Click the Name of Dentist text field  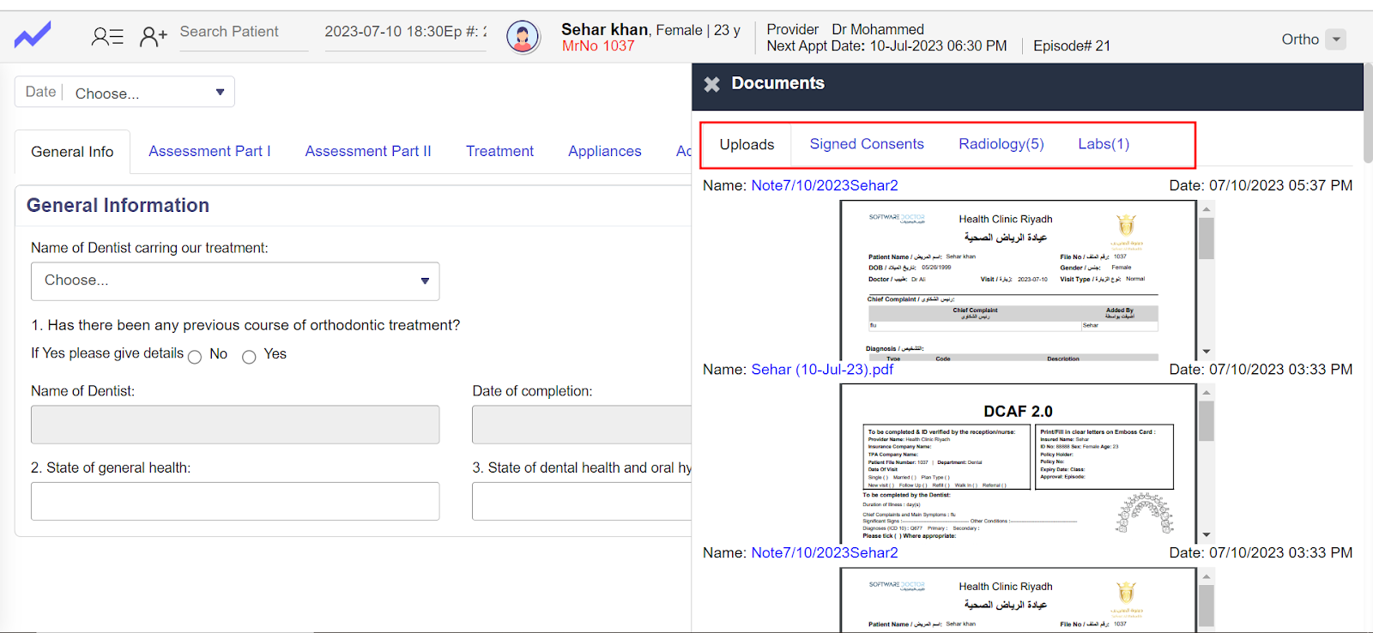coord(235,425)
